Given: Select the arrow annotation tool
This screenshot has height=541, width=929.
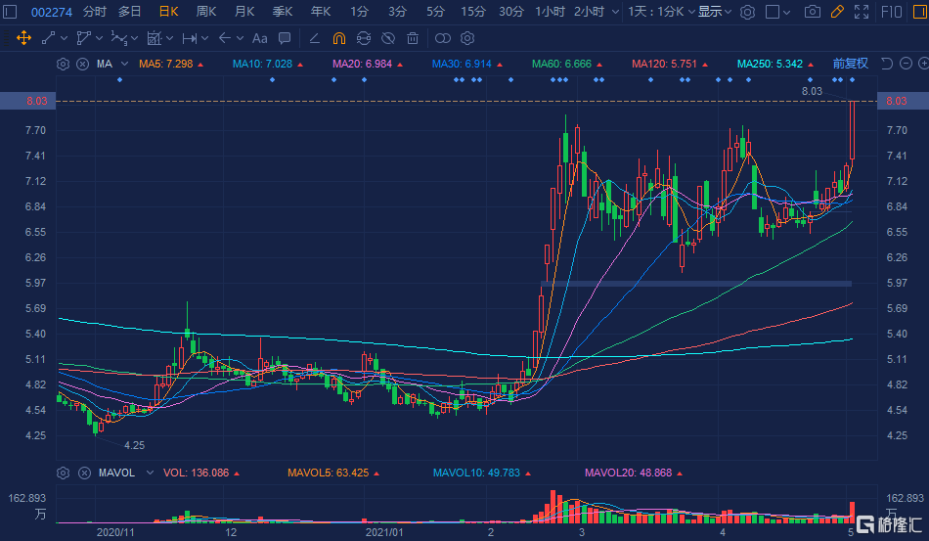Looking at the screenshot, I should click(225, 38).
